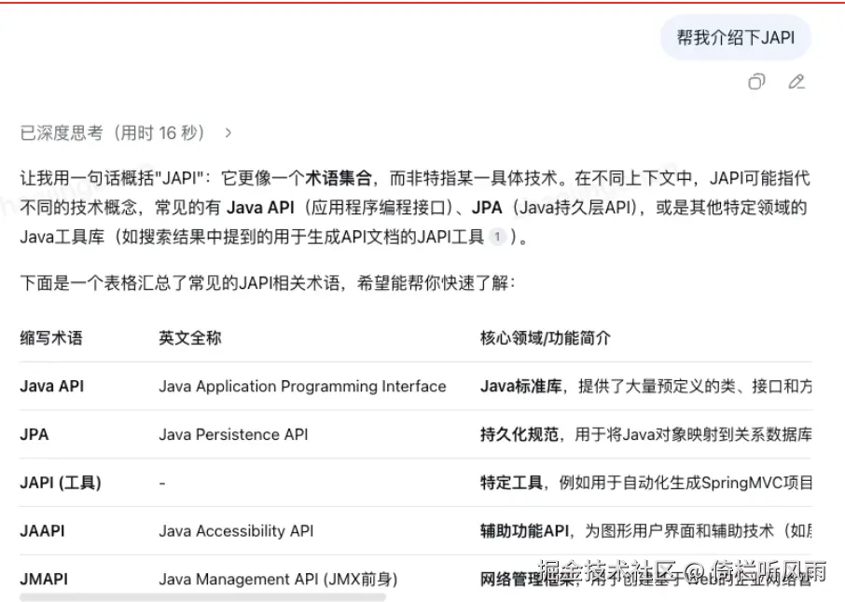
Task: Click the 辅助功能API description cell
Action: coord(646,531)
